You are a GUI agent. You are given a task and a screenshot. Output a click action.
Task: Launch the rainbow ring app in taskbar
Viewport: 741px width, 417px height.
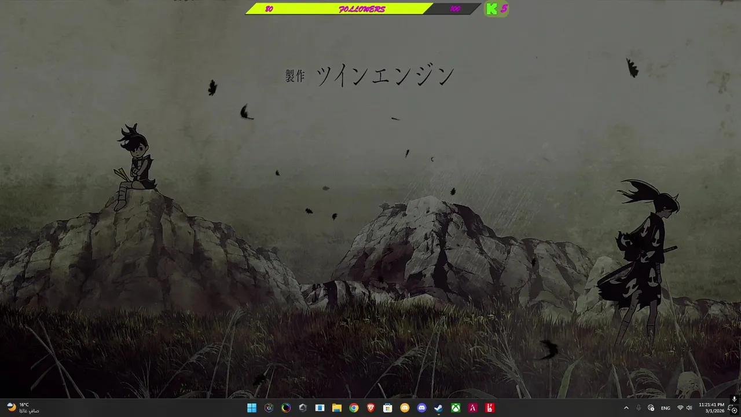286,408
